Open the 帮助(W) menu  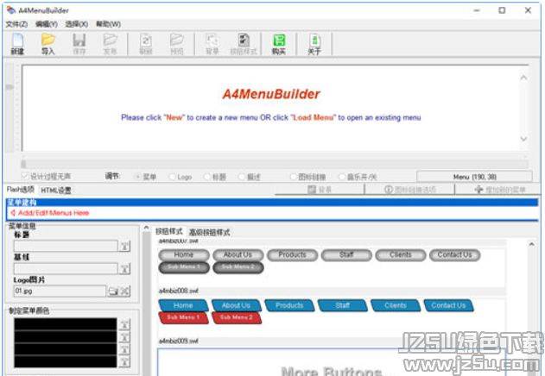(108, 24)
